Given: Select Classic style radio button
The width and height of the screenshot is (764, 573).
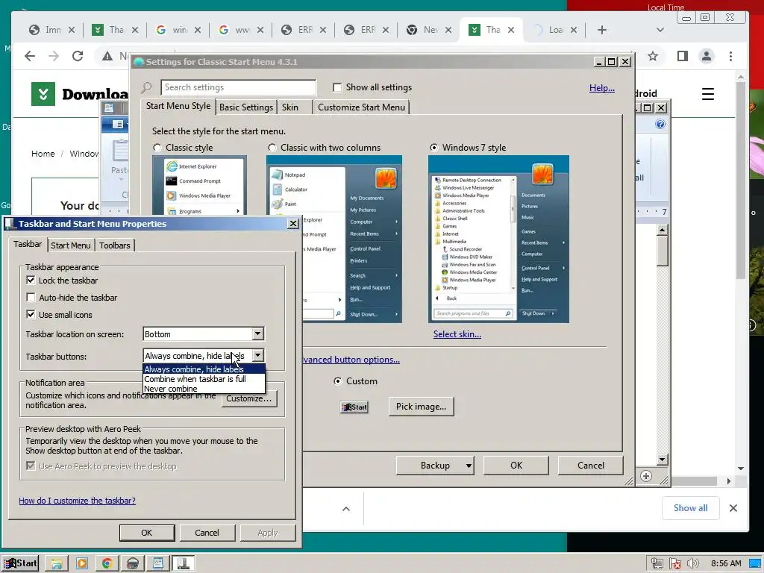Looking at the screenshot, I should pos(157,148).
